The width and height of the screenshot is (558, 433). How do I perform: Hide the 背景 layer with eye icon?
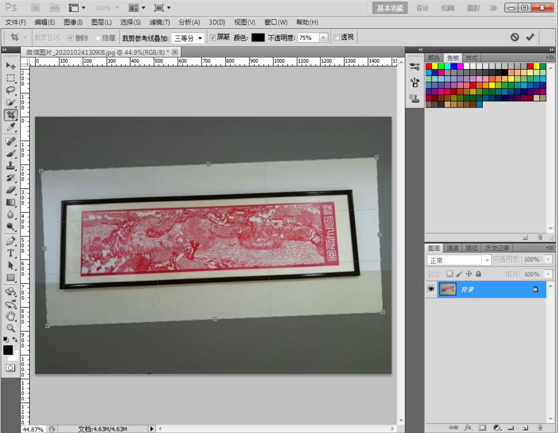[x=431, y=289]
